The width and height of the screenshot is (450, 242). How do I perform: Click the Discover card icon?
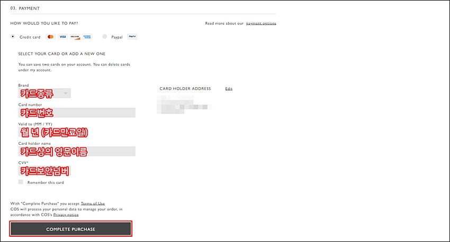75,36
